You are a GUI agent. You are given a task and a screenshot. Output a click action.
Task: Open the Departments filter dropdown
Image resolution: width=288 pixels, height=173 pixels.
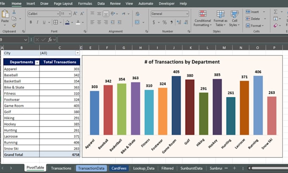[37, 63]
